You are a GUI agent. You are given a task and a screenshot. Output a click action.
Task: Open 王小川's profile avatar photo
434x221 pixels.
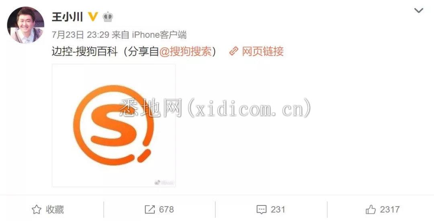25,25
